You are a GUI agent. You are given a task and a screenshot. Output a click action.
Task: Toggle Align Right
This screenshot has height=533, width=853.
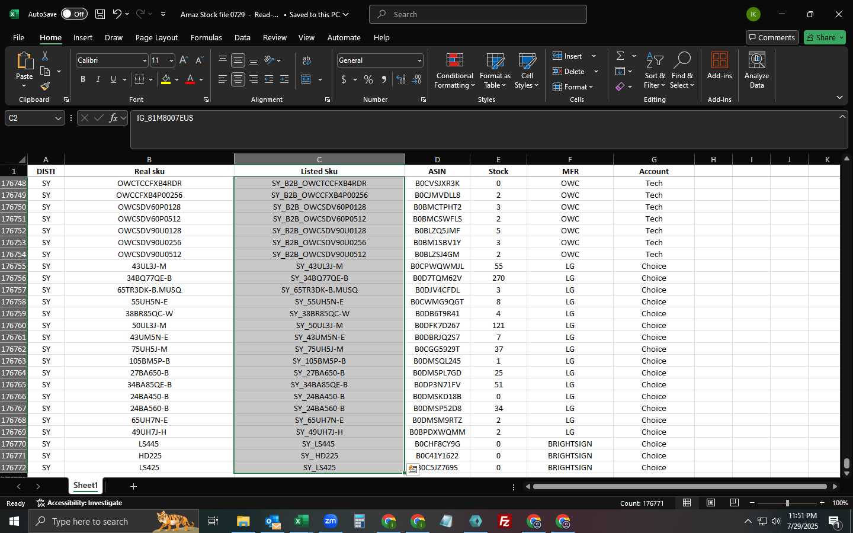[254, 79]
